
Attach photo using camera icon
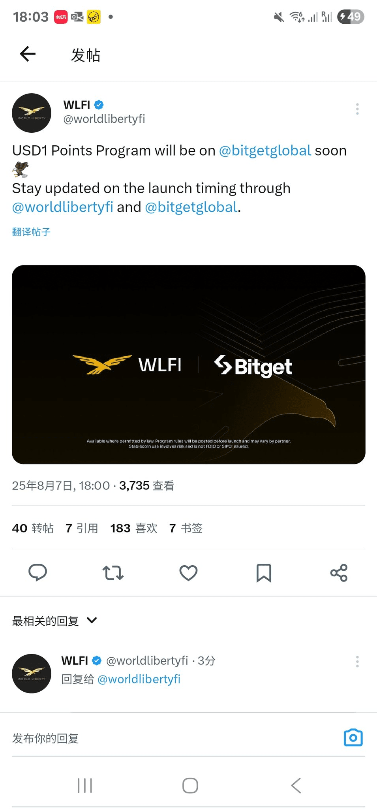pos(353,738)
